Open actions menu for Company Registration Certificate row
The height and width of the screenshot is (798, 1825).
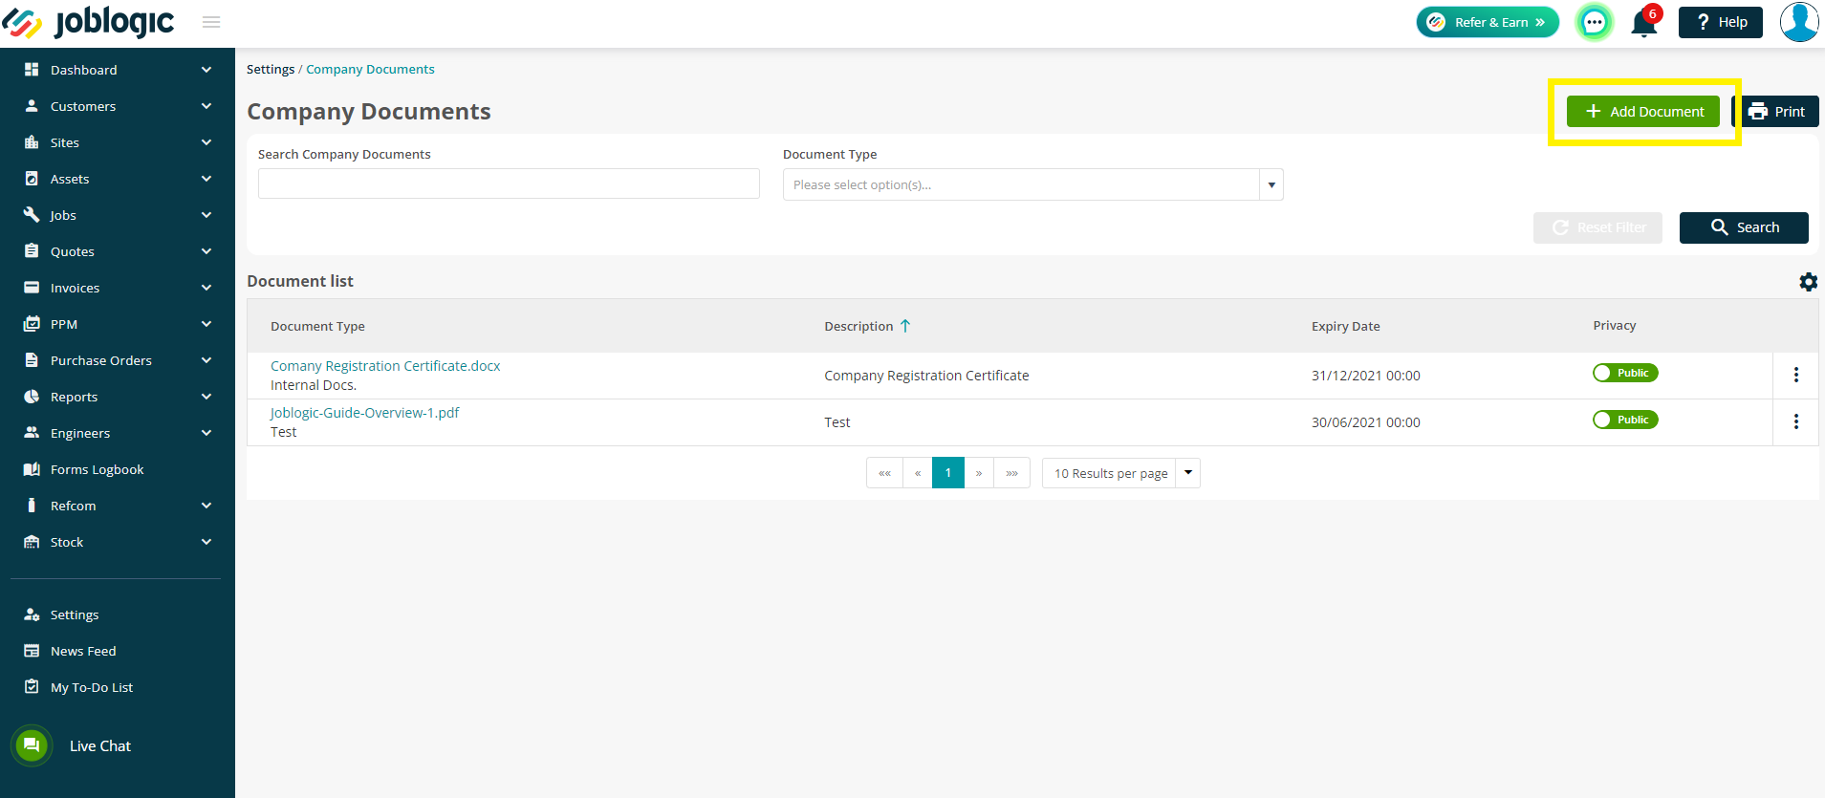point(1796,375)
